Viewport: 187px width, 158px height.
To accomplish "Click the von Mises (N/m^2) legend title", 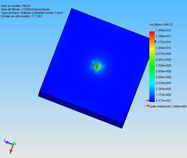I will [161, 25].
